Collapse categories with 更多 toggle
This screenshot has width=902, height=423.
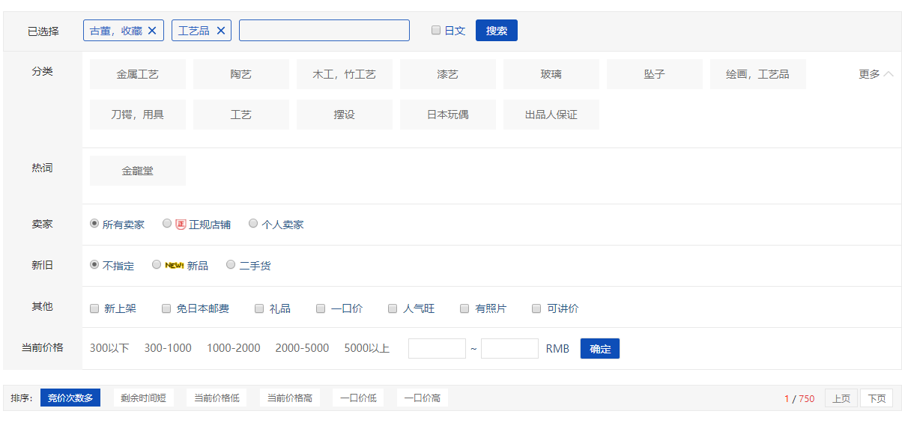point(876,74)
